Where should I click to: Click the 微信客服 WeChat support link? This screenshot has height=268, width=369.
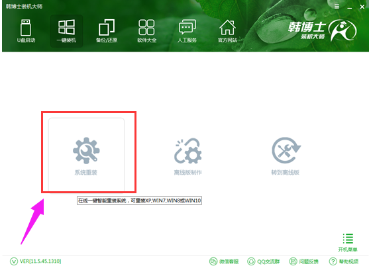(x=224, y=261)
